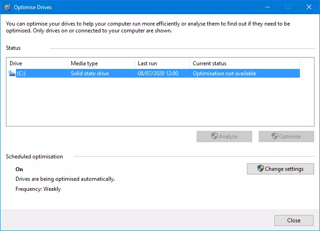The width and height of the screenshot is (320, 231).
Task: Click the 'Solid state drive' cell
Action: (x=90, y=73)
